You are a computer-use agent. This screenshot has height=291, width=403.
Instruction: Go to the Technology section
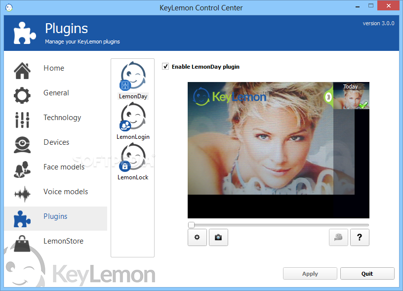[x=62, y=118]
